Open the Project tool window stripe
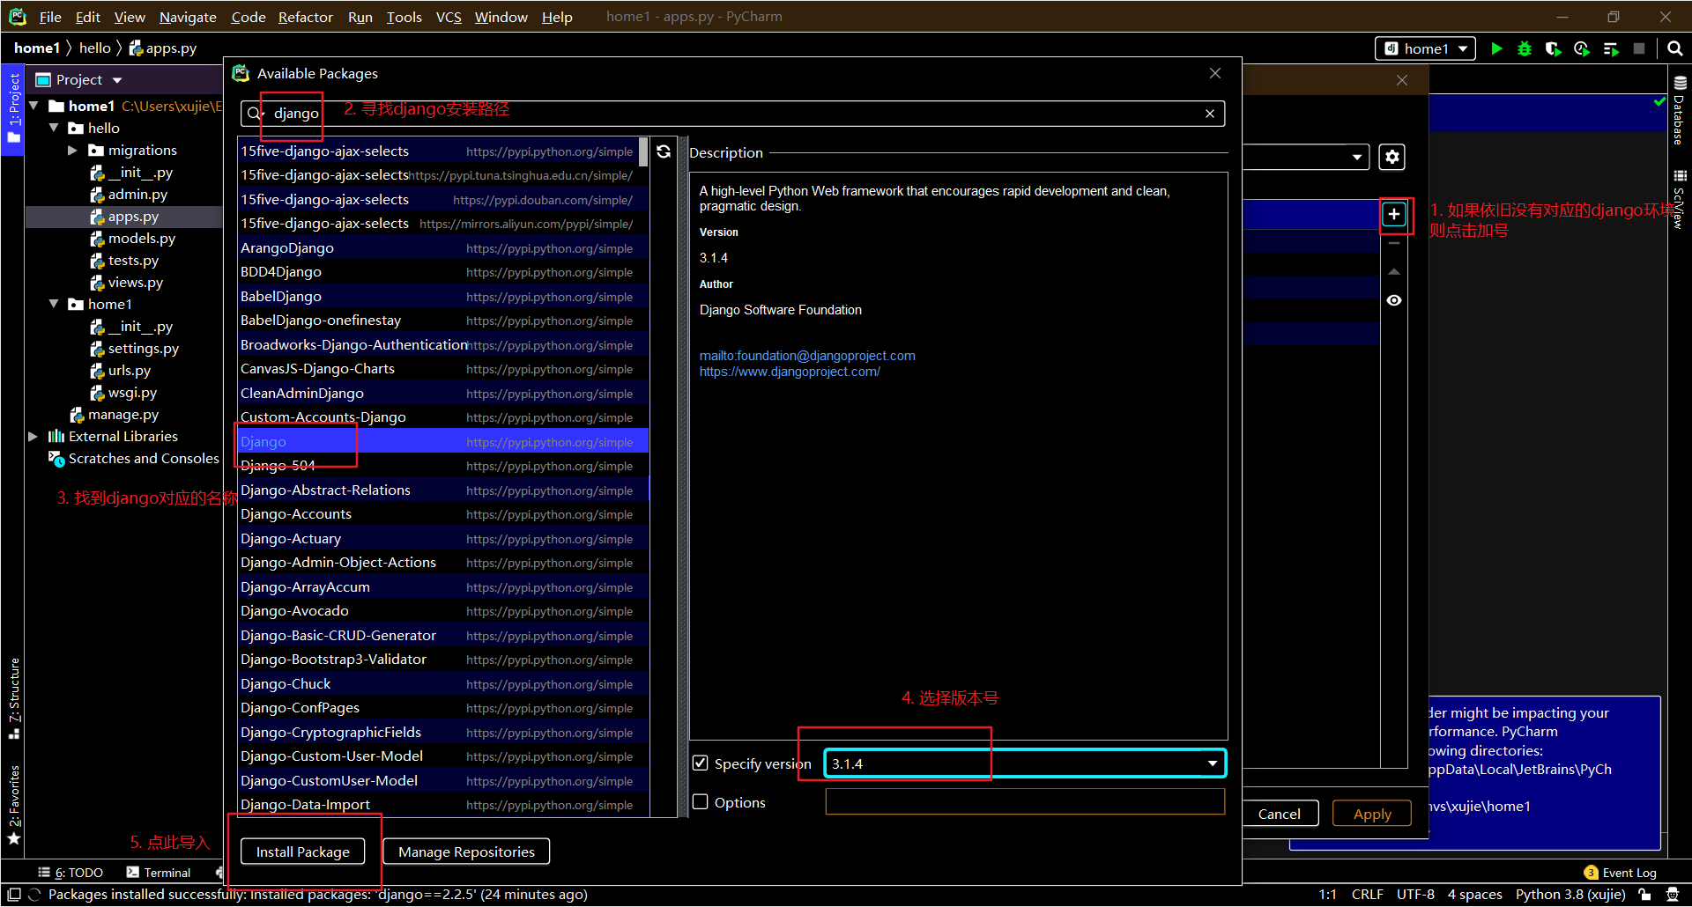This screenshot has height=907, width=1692. (13, 108)
